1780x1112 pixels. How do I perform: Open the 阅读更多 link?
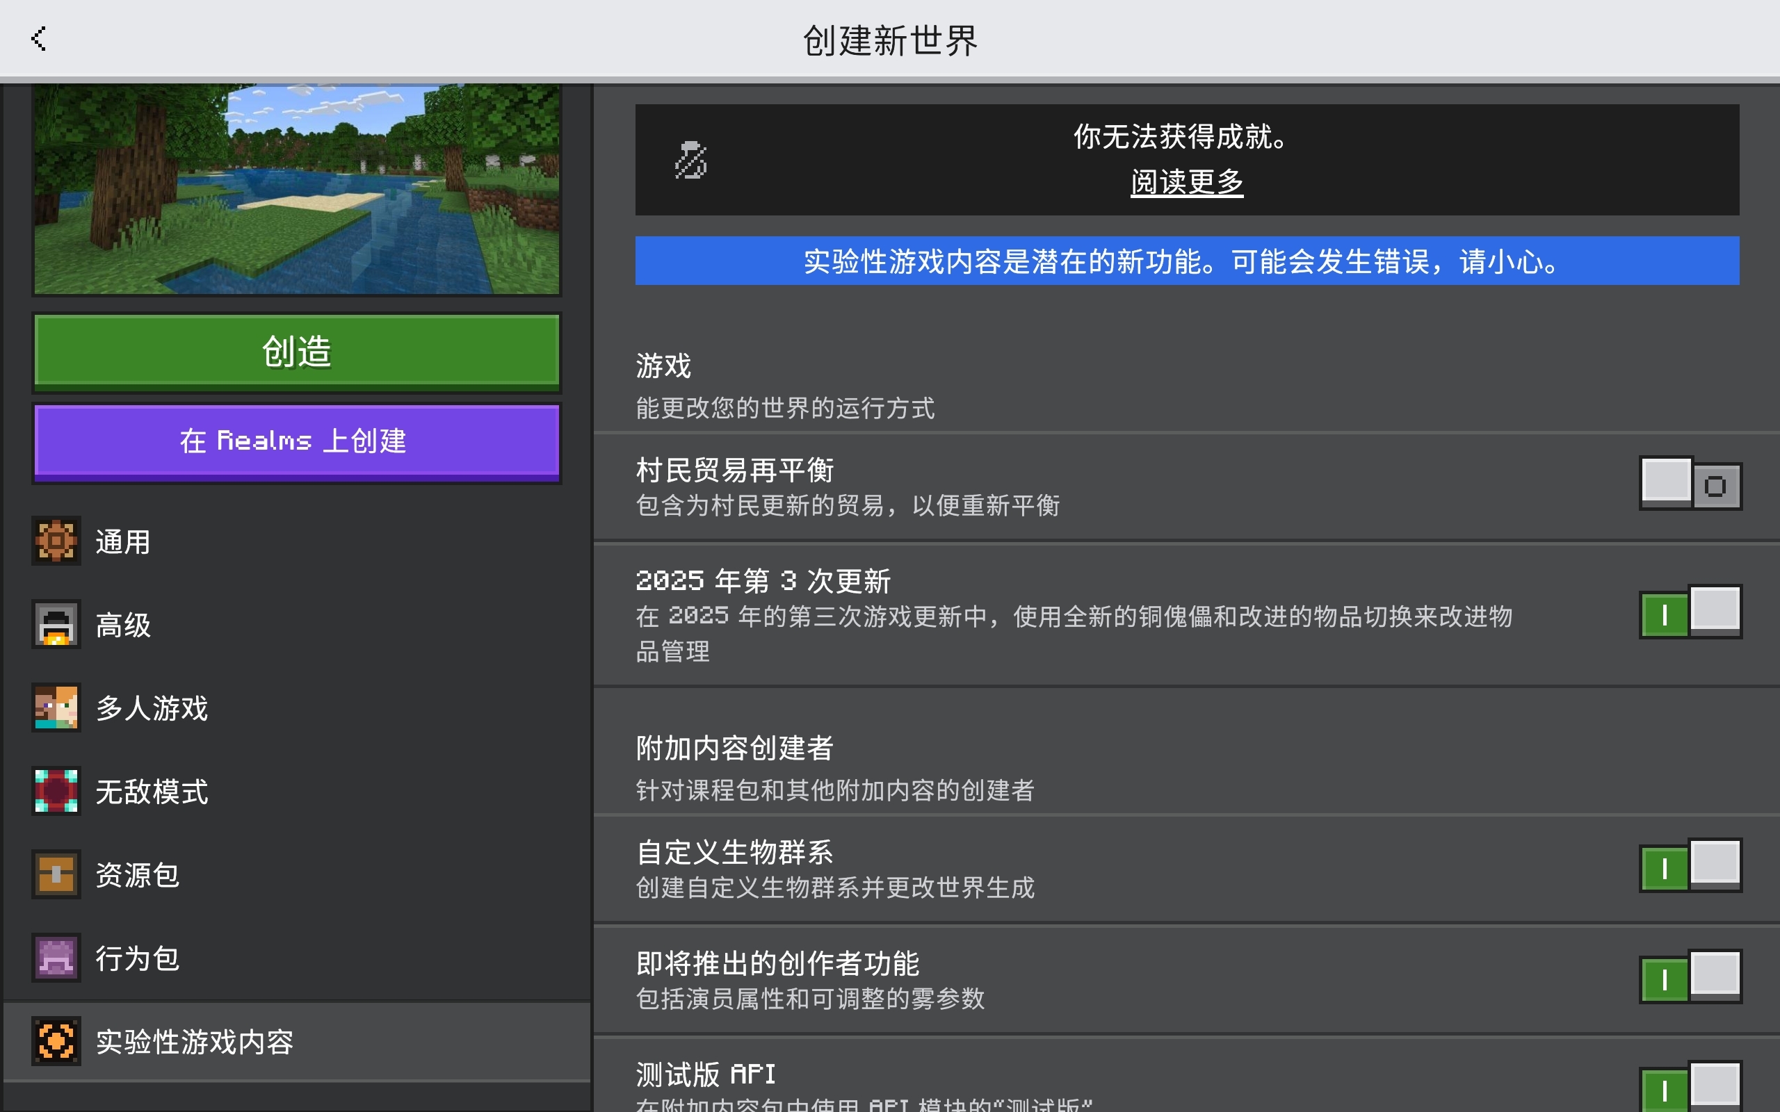[x=1186, y=181]
